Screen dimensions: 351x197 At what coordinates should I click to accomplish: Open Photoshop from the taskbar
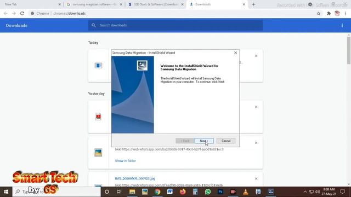[220, 192]
